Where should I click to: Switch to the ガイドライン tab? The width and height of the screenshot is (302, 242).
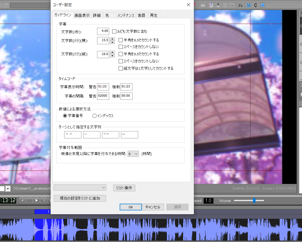click(63, 15)
